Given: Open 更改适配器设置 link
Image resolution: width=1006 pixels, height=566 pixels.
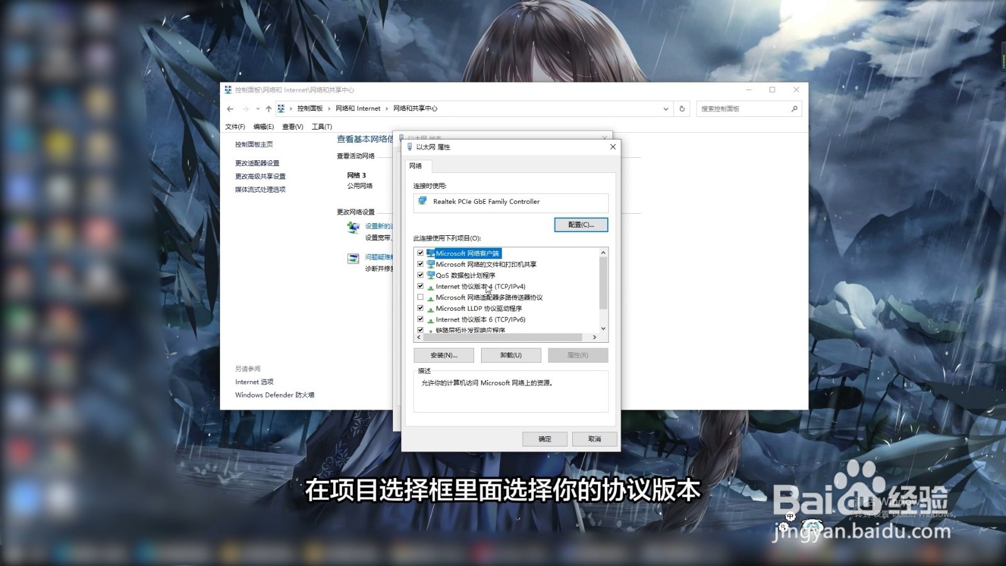Looking at the screenshot, I should 257,163.
